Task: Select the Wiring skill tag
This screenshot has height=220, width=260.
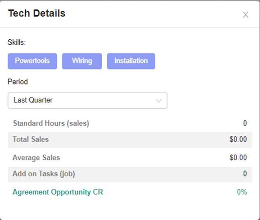Action: (82, 61)
